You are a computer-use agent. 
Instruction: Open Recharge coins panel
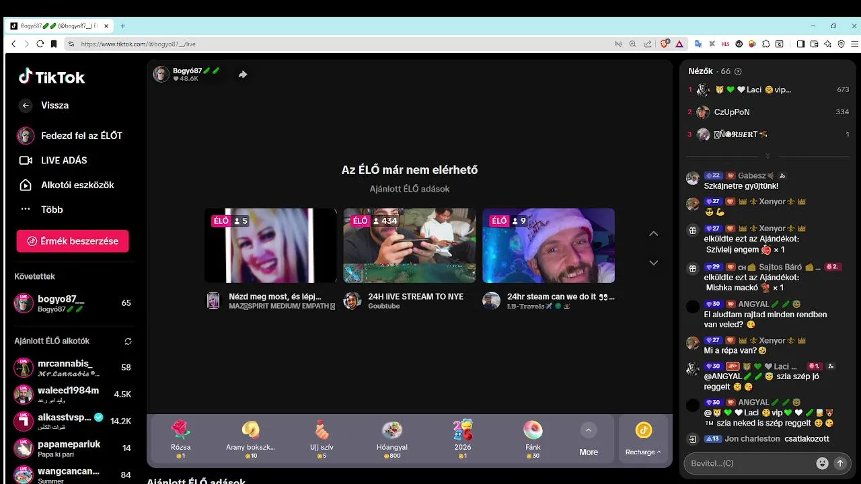coord(643,438)
